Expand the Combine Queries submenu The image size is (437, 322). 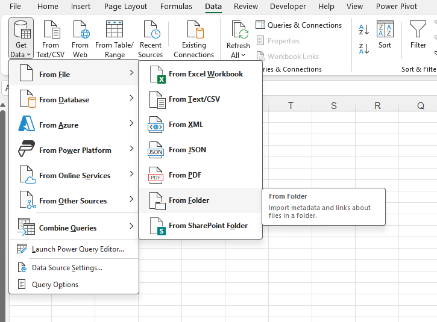(x=74, y=226)
